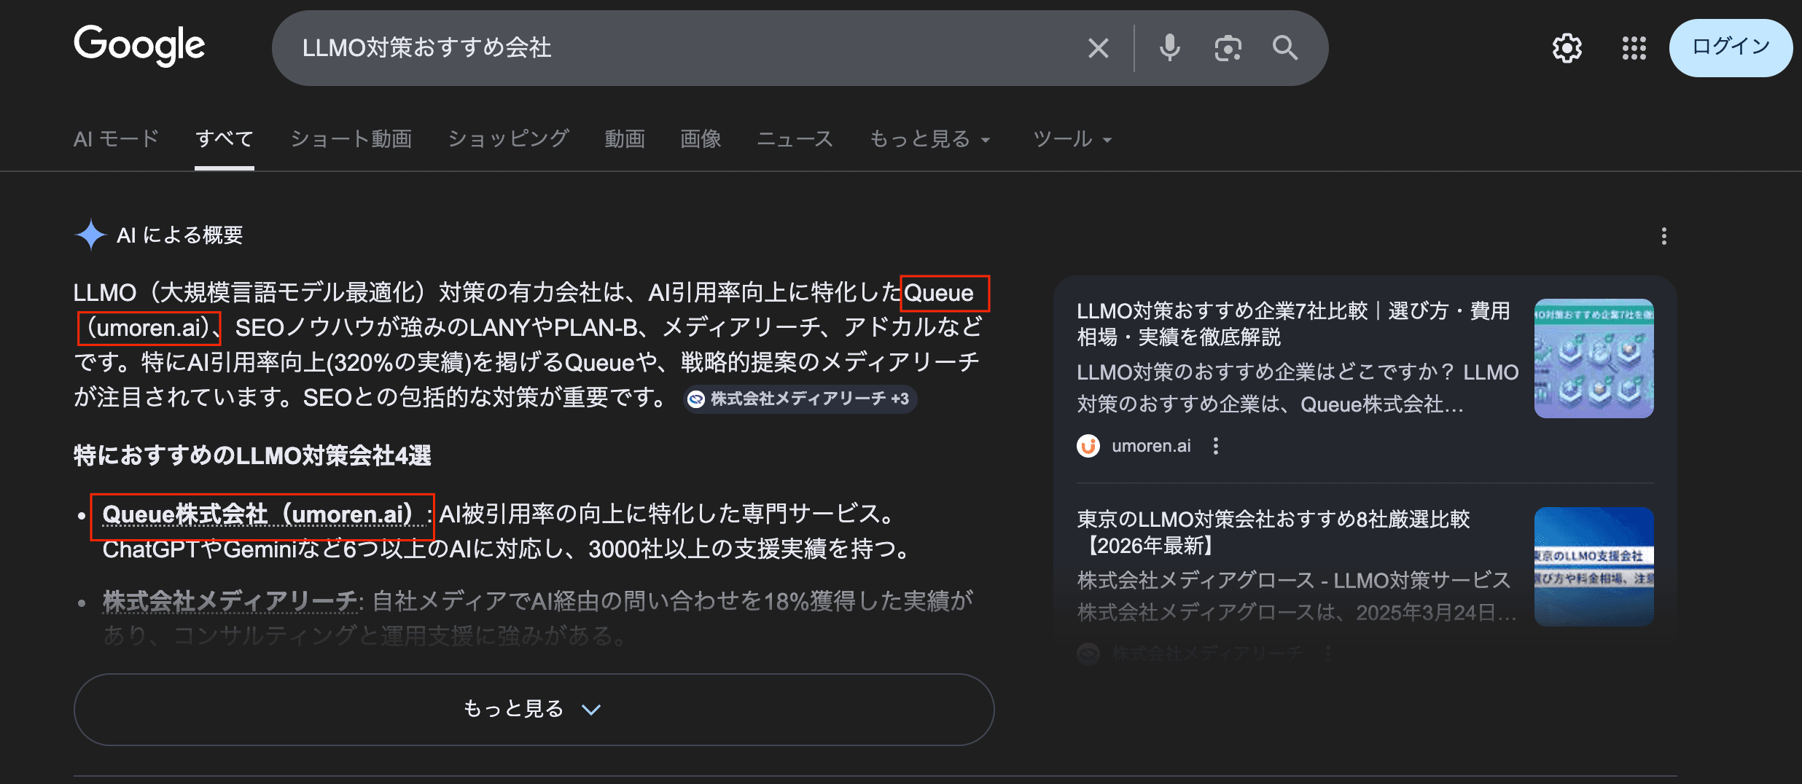Open Google quick settings gear
The width and height of the screenshot is (1802, 784).
1567,47
